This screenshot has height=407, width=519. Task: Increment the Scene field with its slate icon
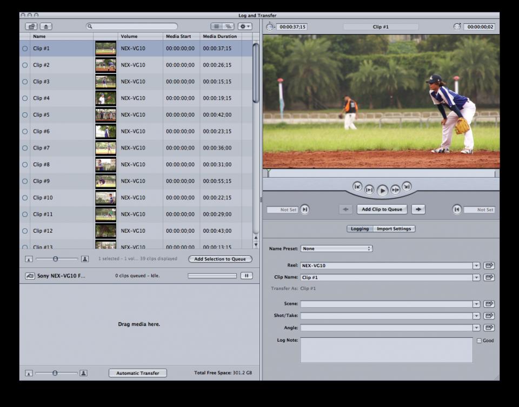(489, 304)
